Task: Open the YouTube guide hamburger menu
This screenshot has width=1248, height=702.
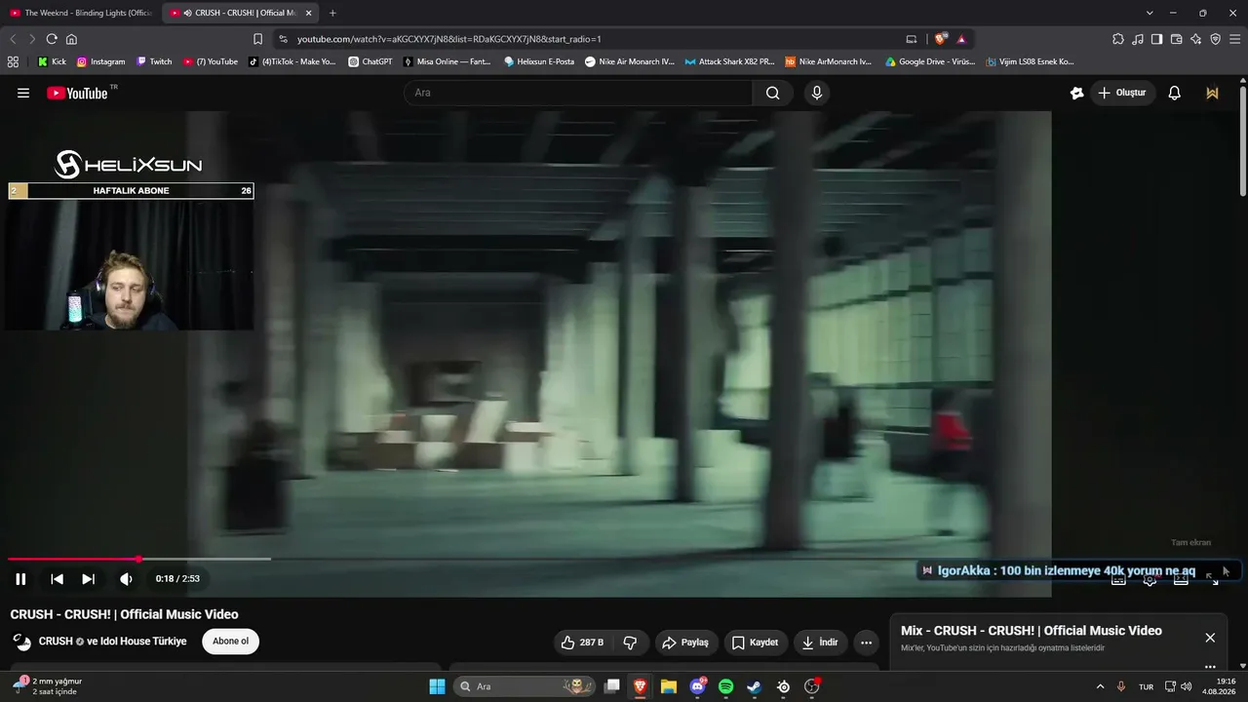Action: [23, 93]
